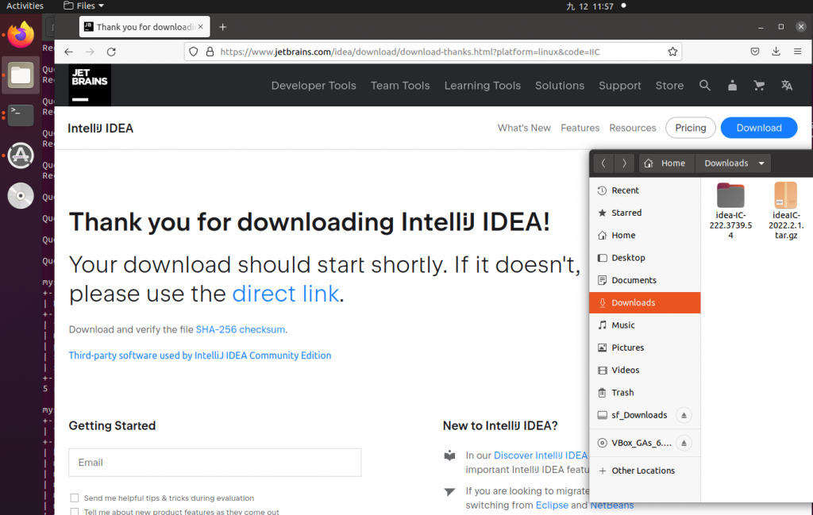Open Activities overview

click(25, 6)
